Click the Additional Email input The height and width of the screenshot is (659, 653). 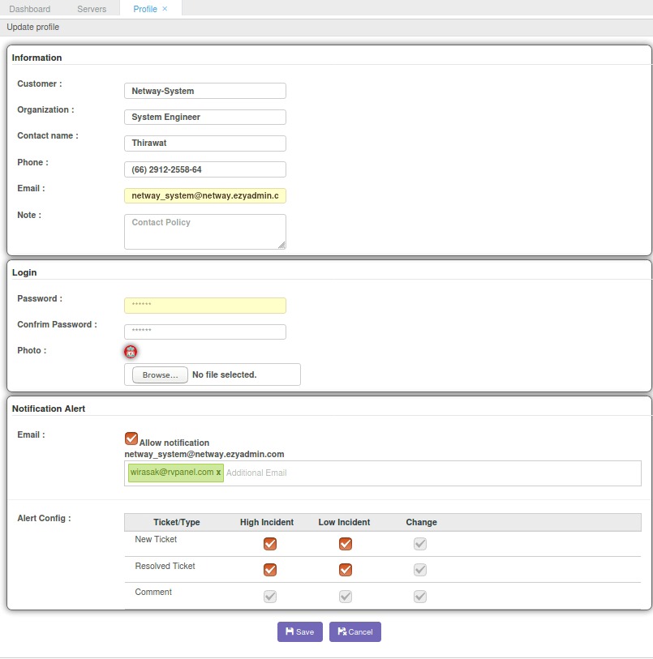(324, 473)
